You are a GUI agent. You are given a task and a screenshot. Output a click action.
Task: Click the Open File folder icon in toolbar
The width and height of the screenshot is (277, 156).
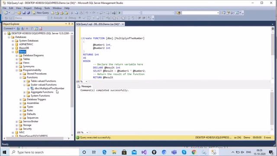[x=19, y=13]
